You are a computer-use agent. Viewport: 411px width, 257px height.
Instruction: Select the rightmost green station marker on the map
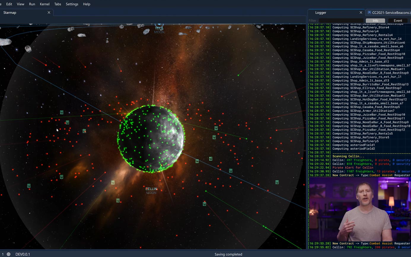(x=277, y=182)
